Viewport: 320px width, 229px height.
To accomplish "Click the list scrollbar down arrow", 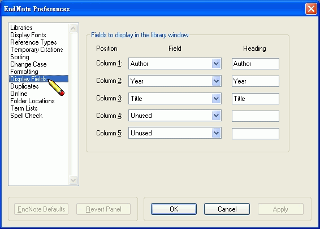I will click(73, 180).
